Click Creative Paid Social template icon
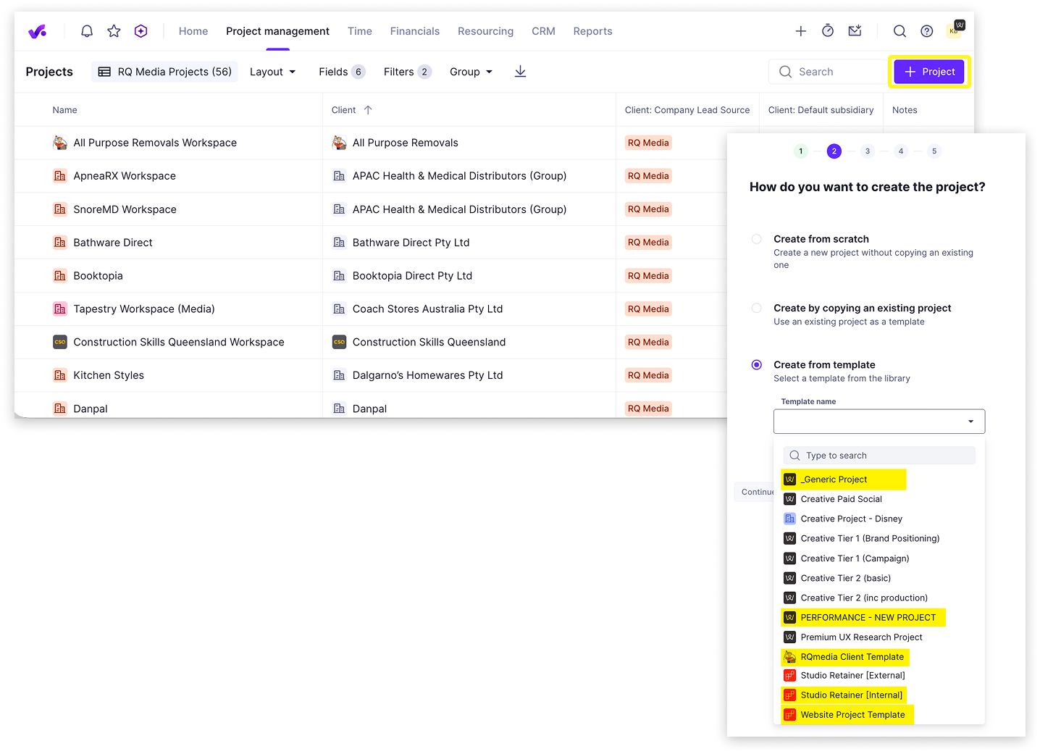The image size is (1040, 754). 790,499
